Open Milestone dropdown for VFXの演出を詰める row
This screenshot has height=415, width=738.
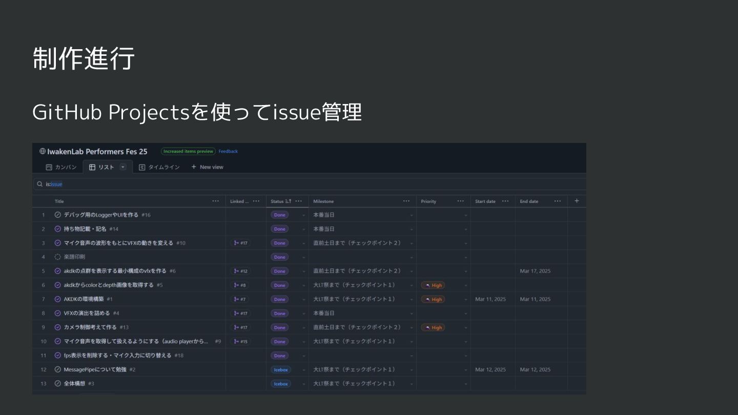412,314
